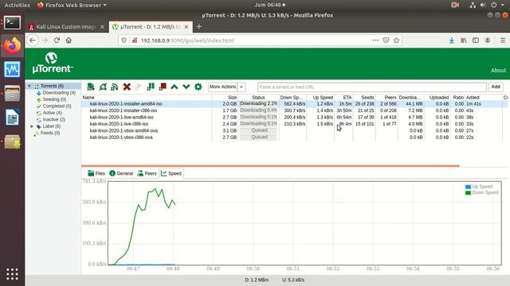The width and height of the screenshot is (510, 286).
Task: Click the Add Torrent from URL icon
Action: click(103, 87)
